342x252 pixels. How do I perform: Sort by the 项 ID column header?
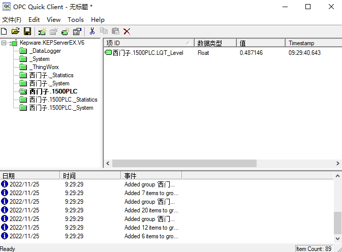tap(148, 43)
